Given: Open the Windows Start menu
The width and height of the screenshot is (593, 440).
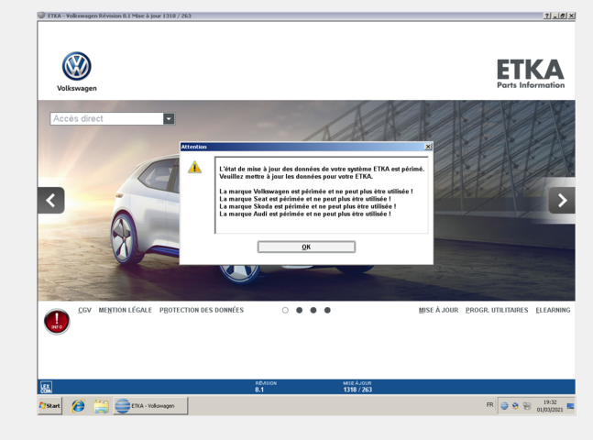Looking at the screenshot, I should coord(49,405).
